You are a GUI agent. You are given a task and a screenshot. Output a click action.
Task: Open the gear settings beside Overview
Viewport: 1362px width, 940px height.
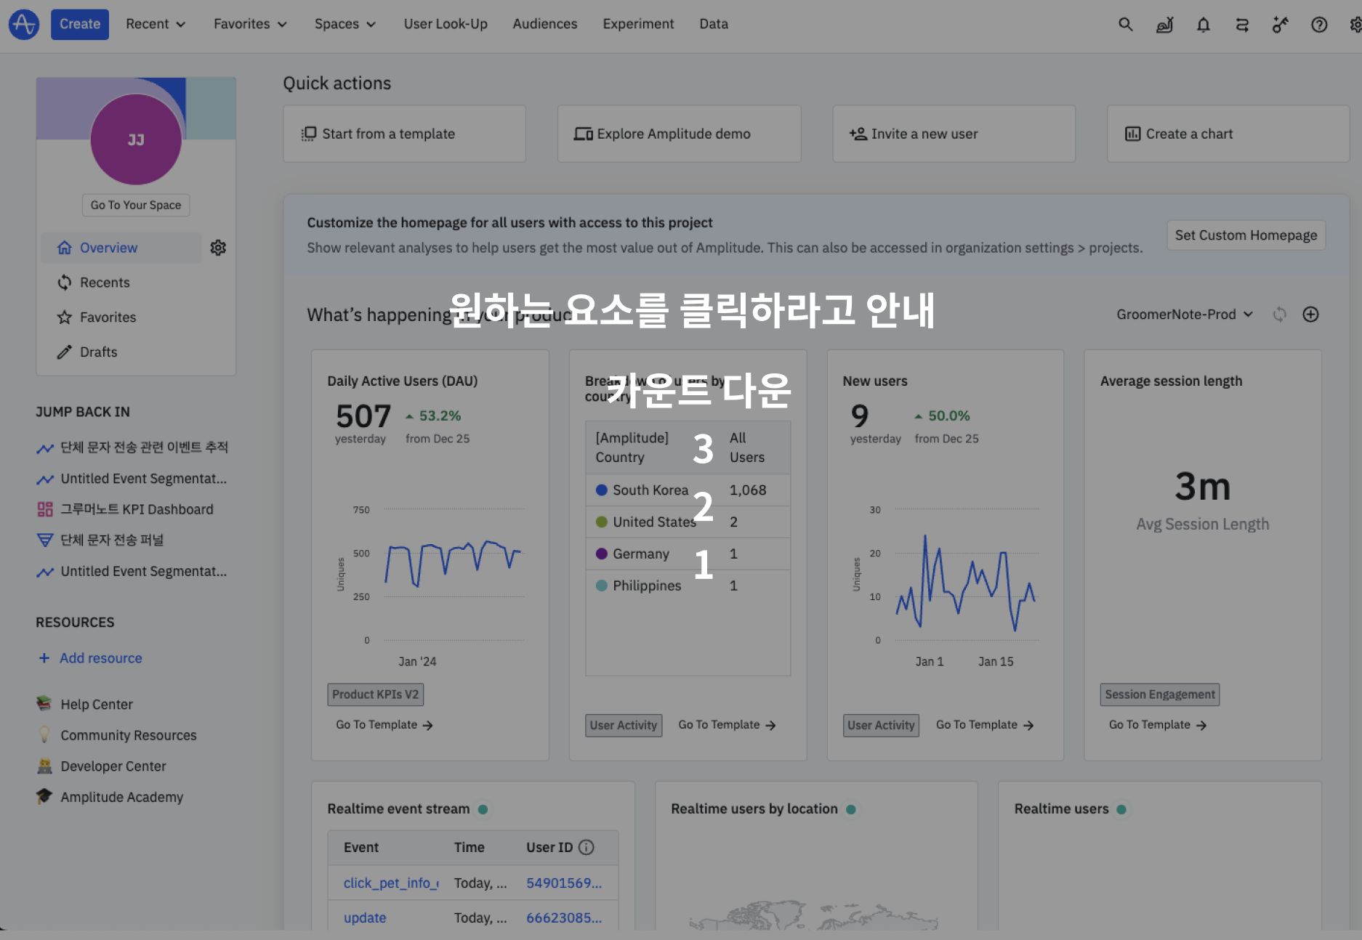point(218,248)
